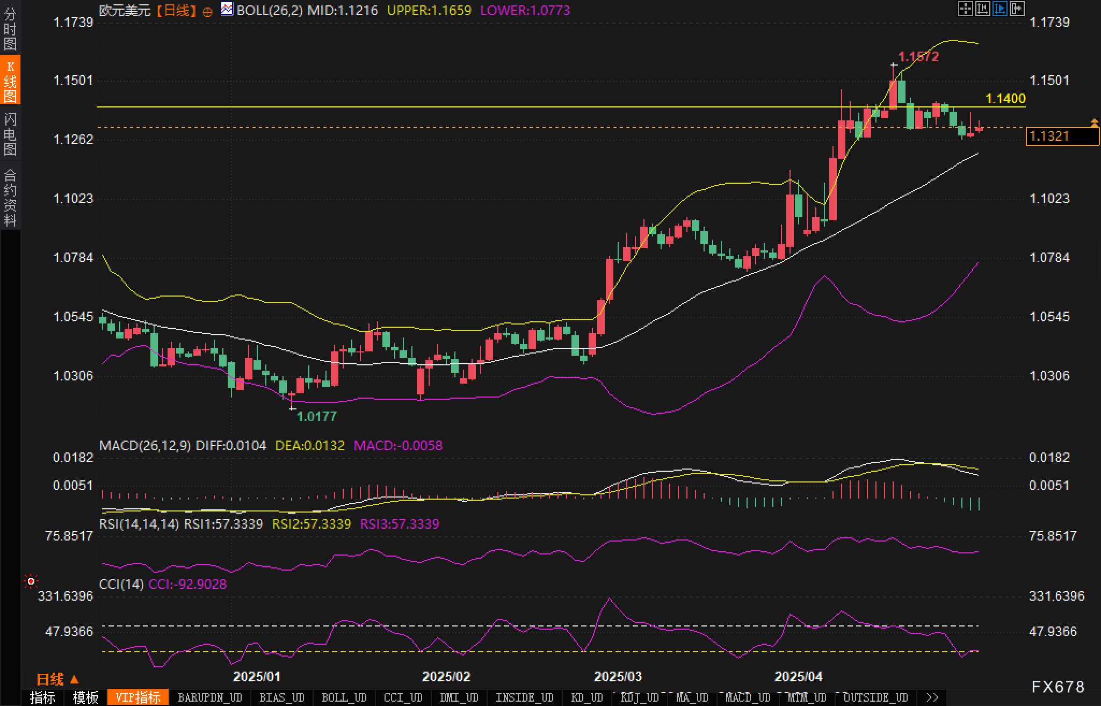
Task: Apply the BOLL_UD indicator
Action: click(x=344, y=697)
